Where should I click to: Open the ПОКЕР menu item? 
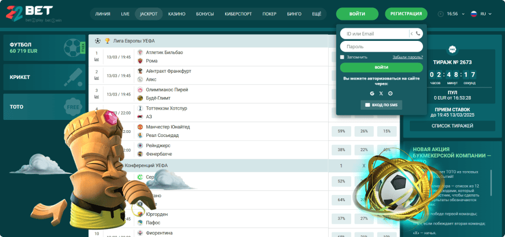click(x=270, y=14)
